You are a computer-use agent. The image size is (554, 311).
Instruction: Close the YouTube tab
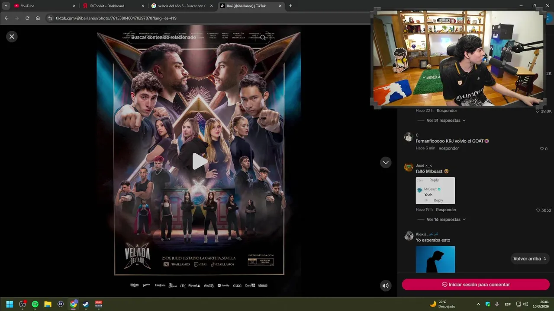74,6
